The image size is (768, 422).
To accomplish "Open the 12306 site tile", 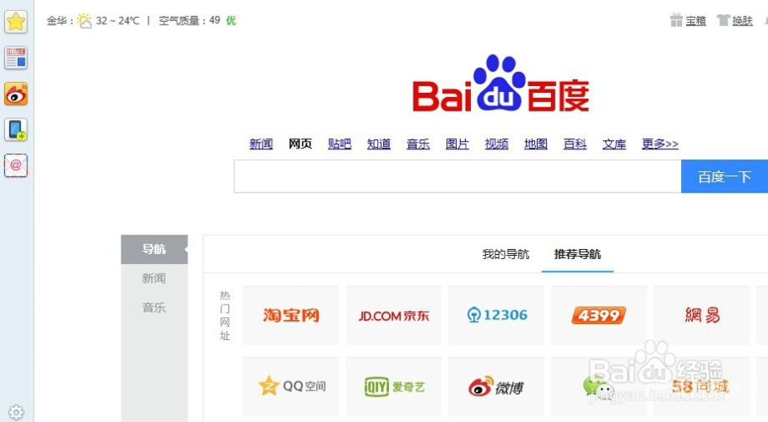I will [x=496, y=316].
